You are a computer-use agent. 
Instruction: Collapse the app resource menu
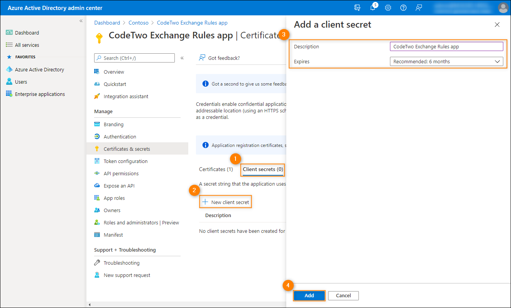tap(182, 58)
